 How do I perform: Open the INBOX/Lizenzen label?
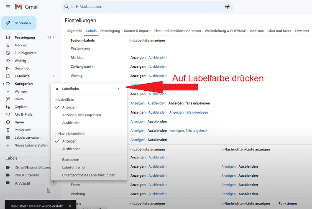(27, 175)
